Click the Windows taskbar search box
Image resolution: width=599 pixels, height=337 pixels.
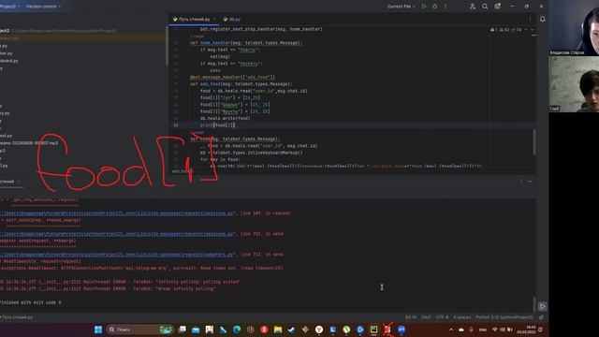coord(139,330)
